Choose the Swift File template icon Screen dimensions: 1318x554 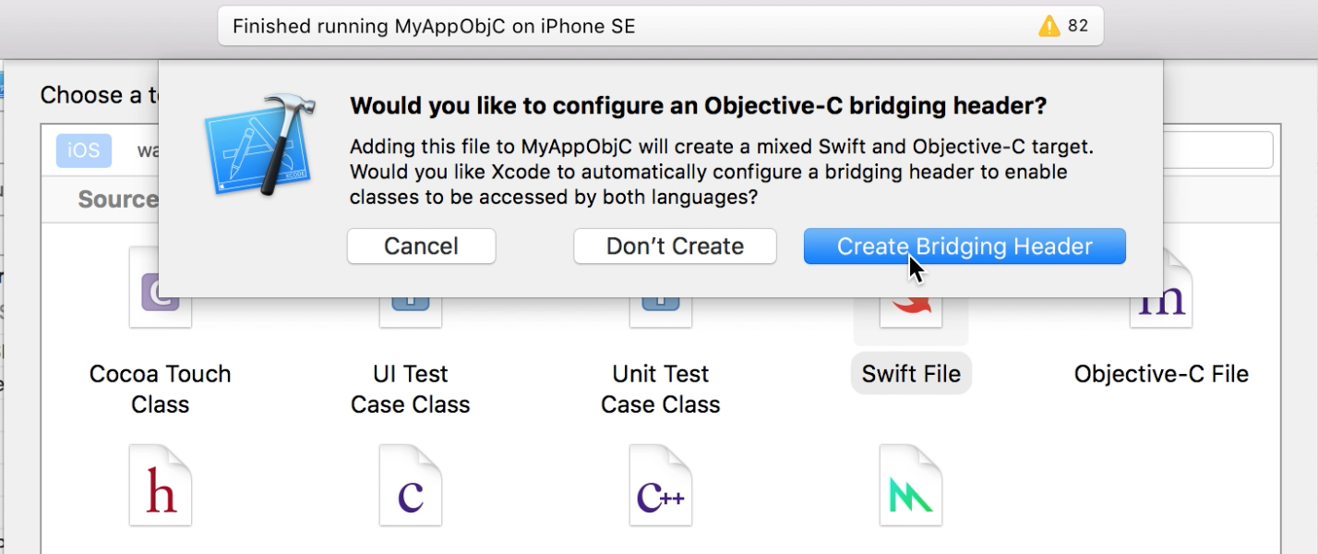pyautogui.click(x=910, y=305)
